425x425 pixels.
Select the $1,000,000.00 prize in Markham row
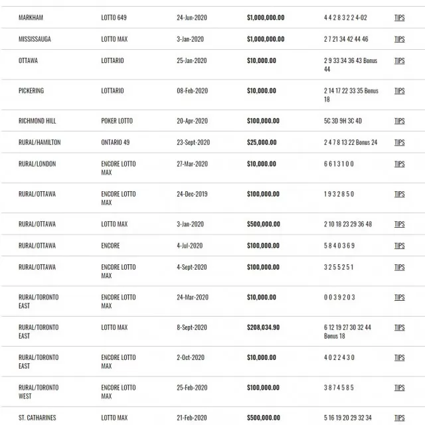click(x=266, y=18)
